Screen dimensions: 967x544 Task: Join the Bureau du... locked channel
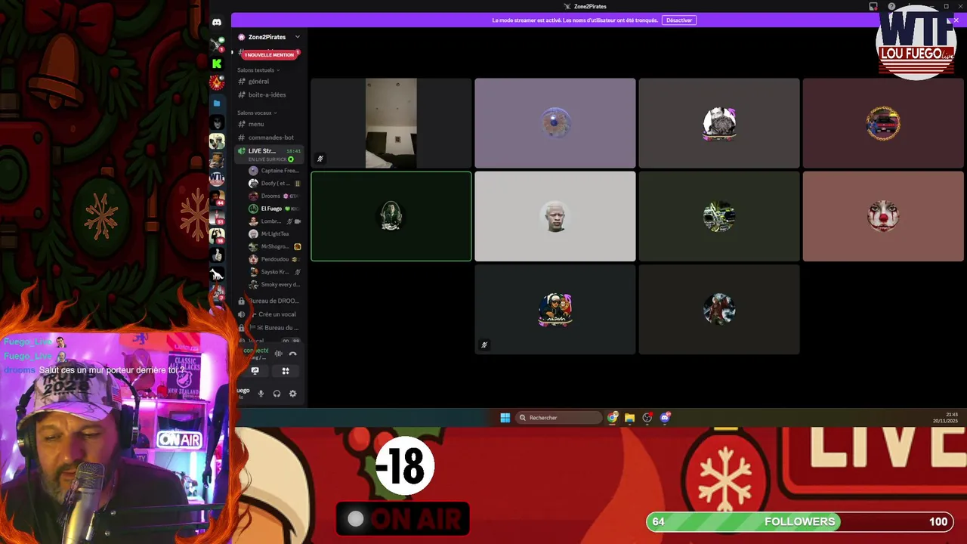pos(269,328)
